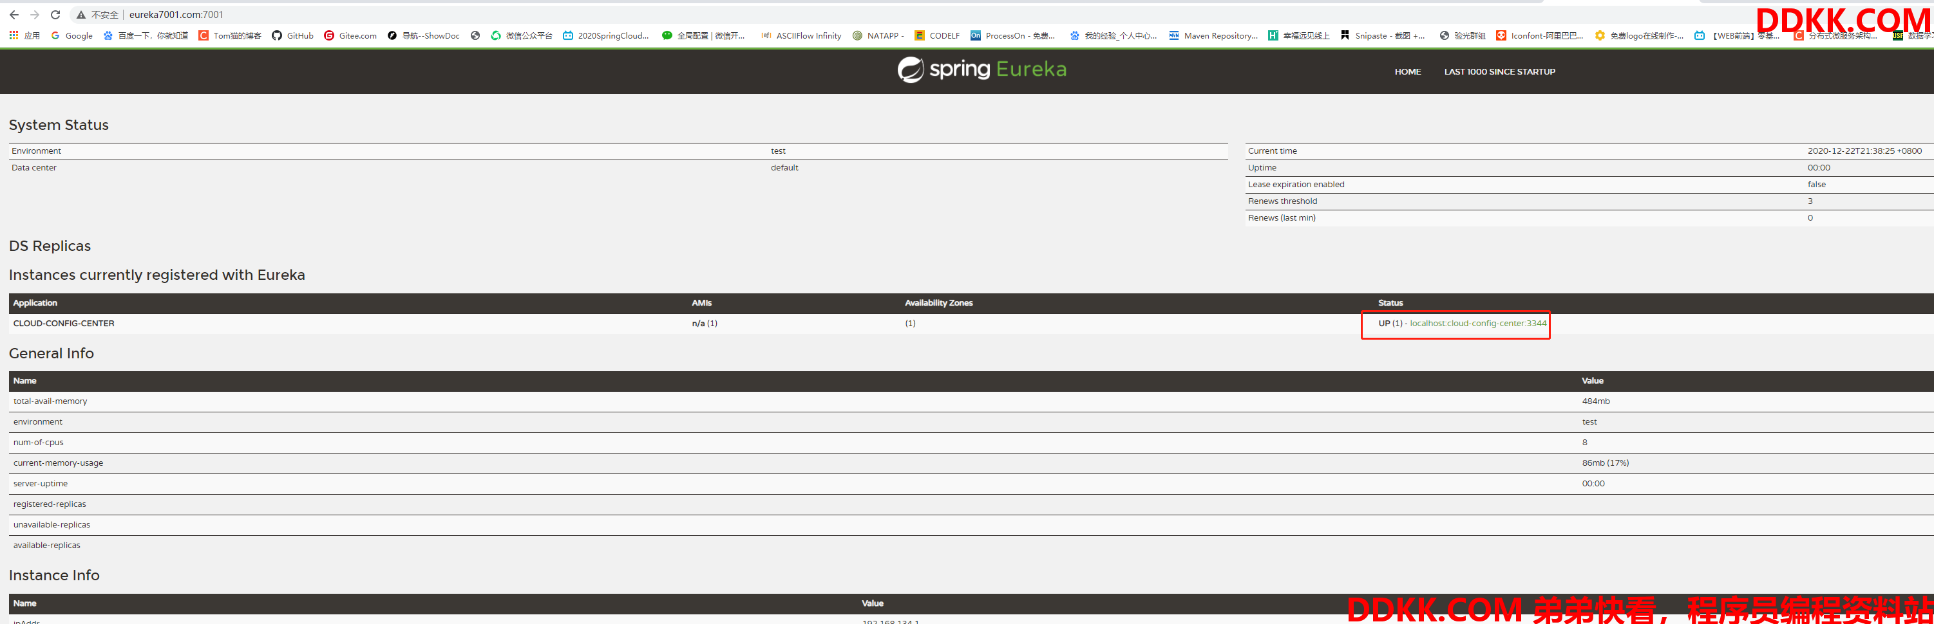Open the Tom猫的博客 bookmark
The width and height of the screenshot is (1934, 624).
point(230,35)
